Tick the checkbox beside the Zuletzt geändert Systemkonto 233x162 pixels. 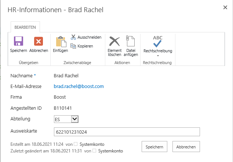pos(94,151)
